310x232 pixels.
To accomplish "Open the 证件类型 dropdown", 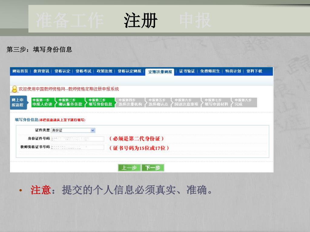I will pos(73,130).
